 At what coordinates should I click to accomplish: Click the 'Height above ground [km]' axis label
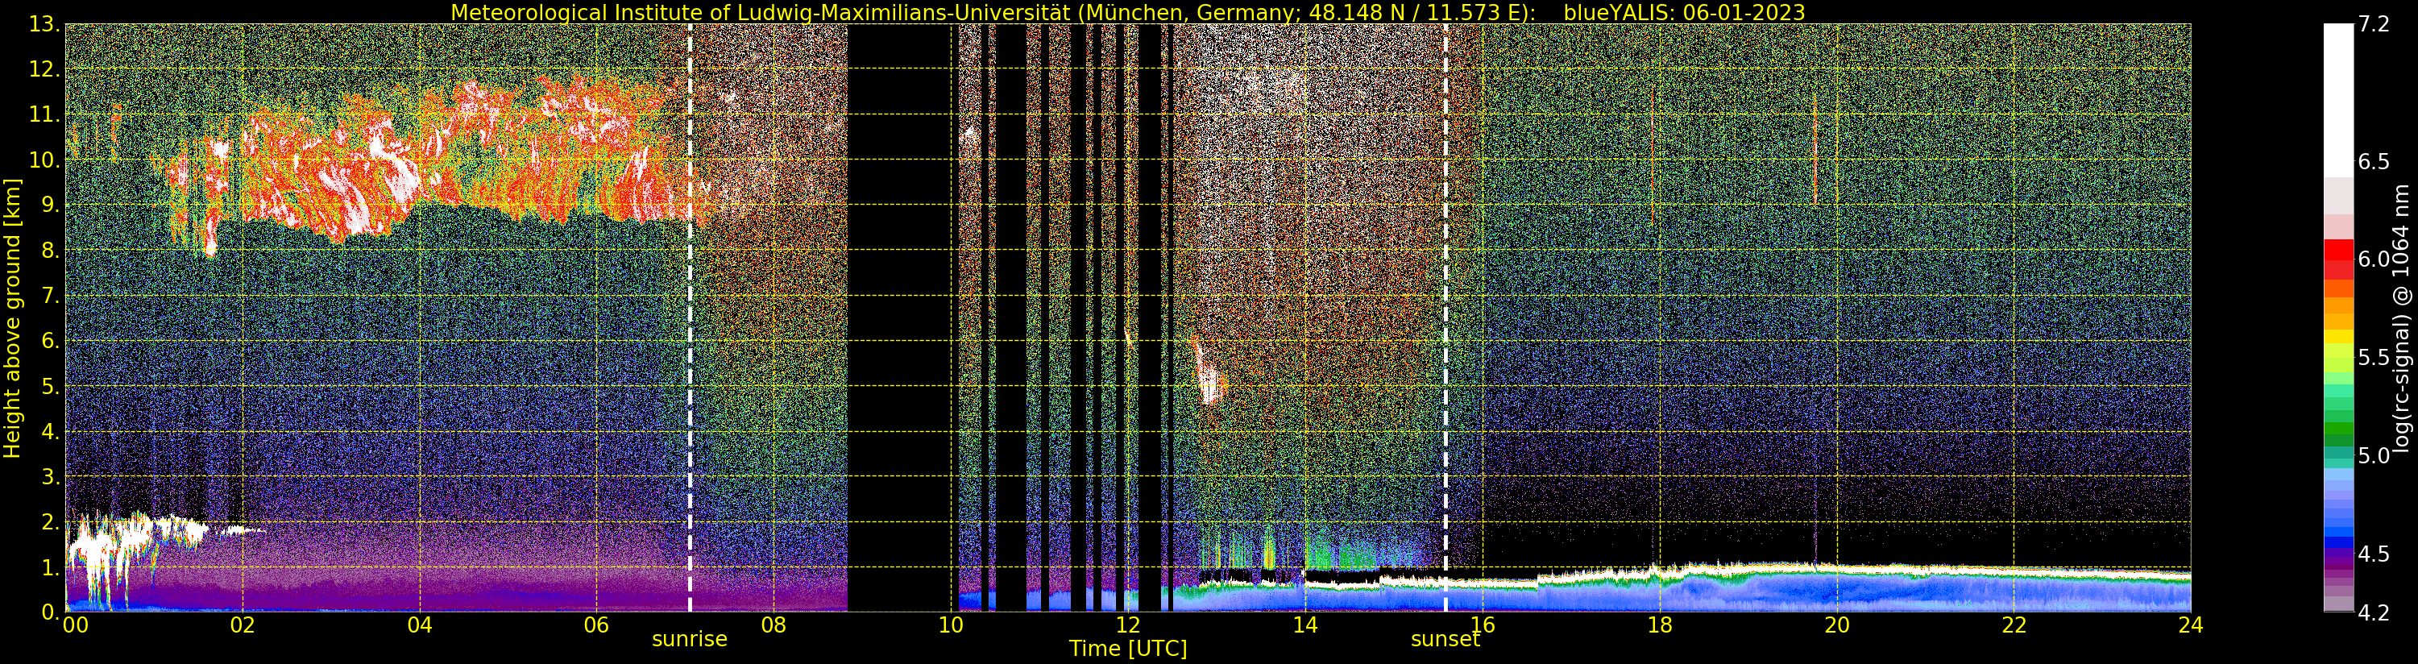[x=12, y=318]
